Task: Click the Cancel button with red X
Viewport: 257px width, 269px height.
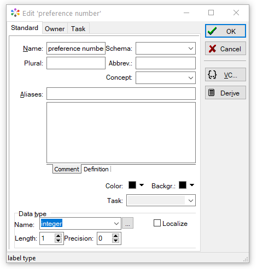Action: click(225, 49)
